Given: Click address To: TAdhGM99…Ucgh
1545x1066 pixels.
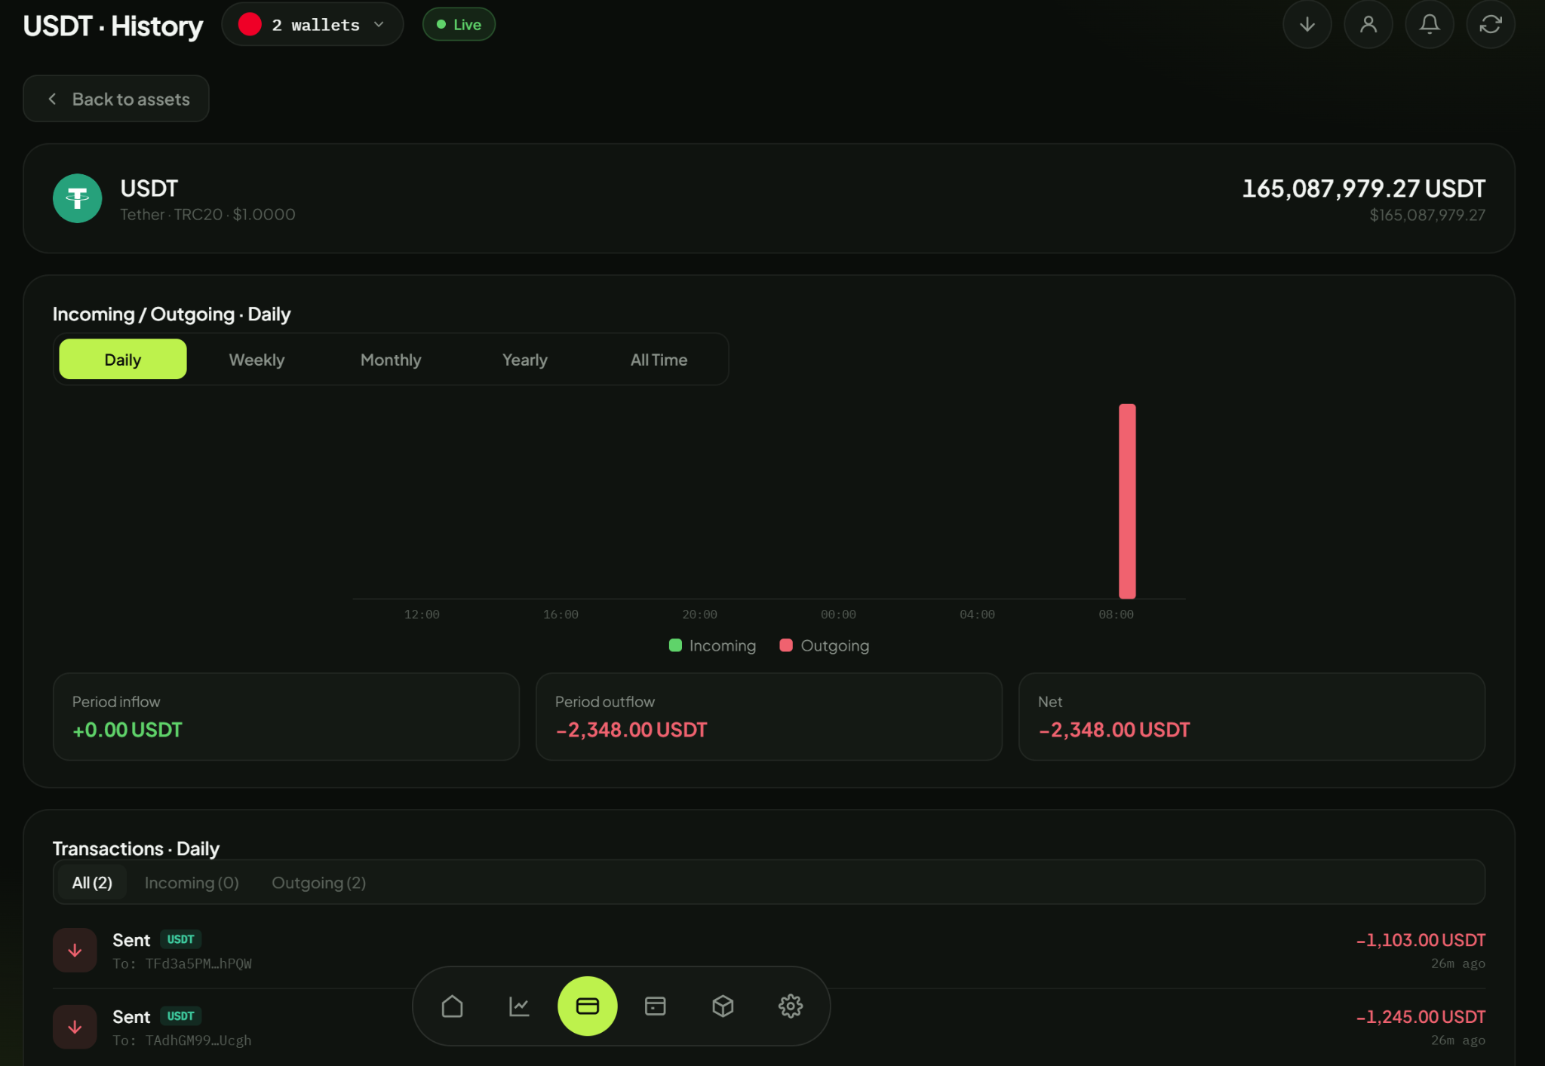Looking at the screenshot, I should pos(182,1040).
